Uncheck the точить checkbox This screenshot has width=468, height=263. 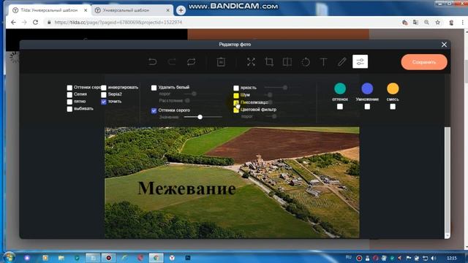pyautogui.click(x=104, y=102)
